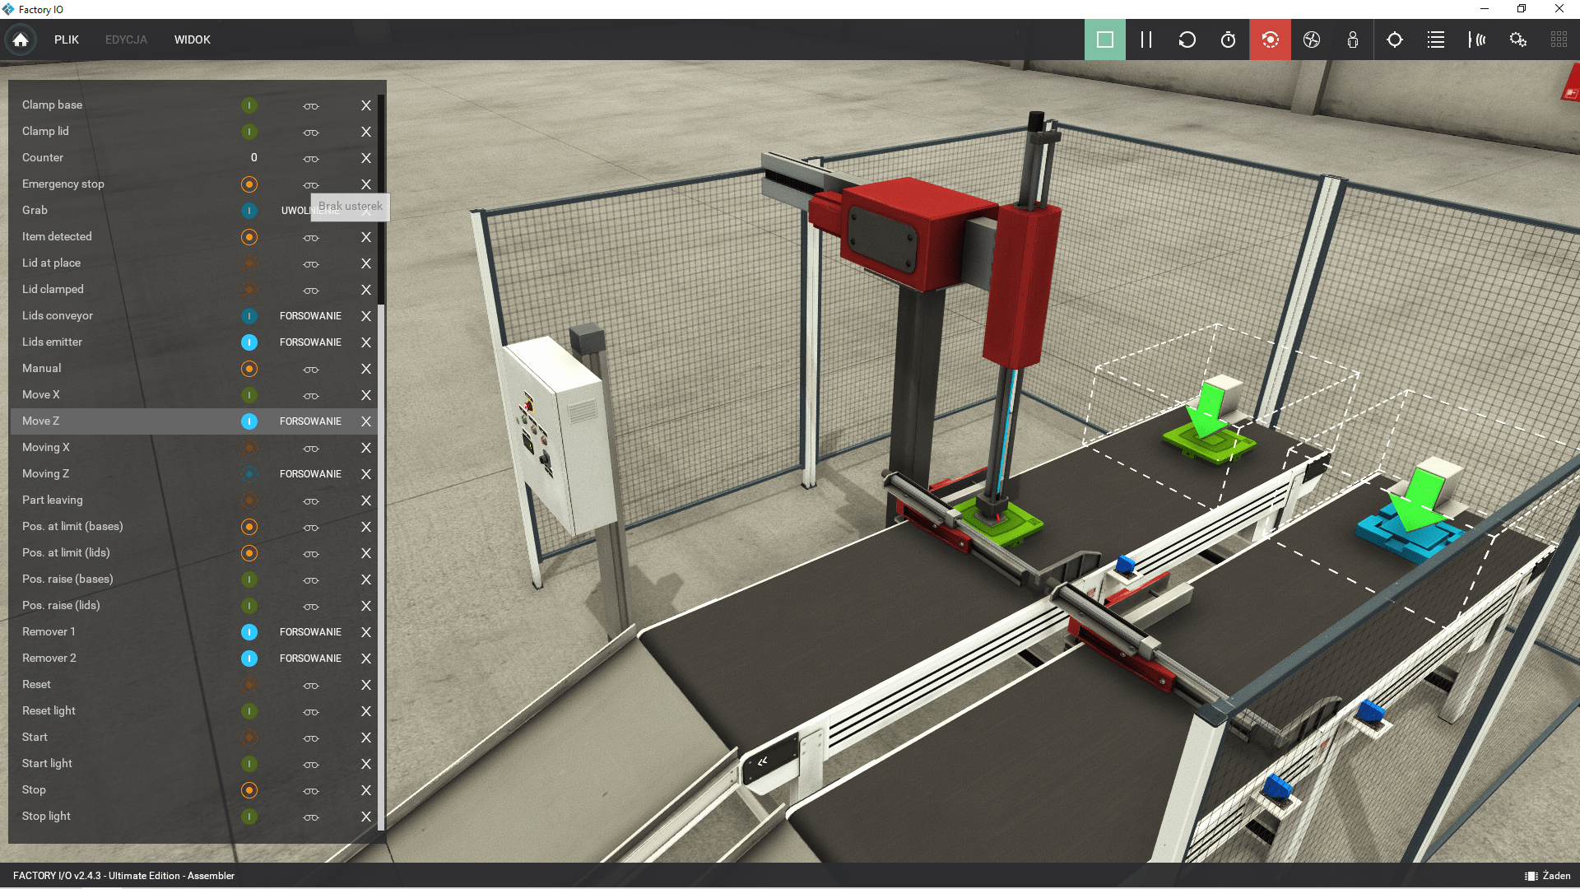Toggle the tag list icon in the toolbar

[x=1436, y=40]
